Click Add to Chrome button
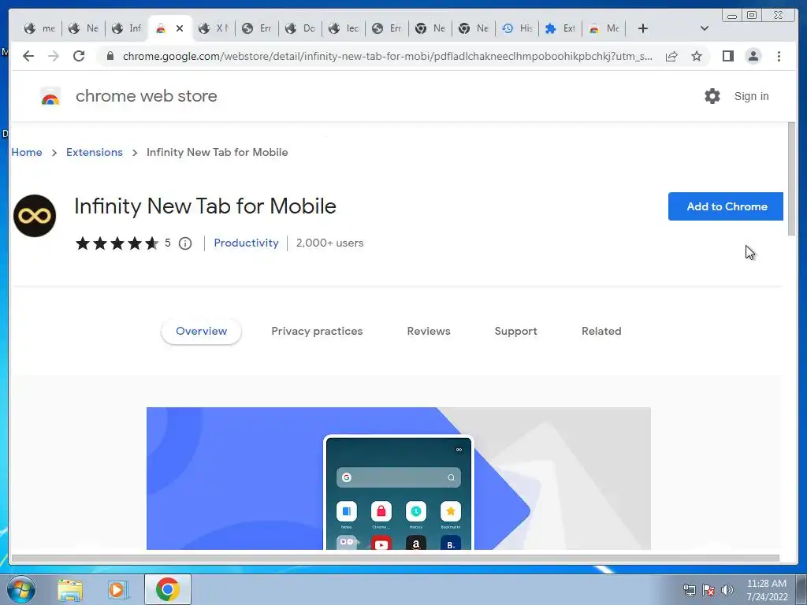The image size is (807, 605). tap(726, 206)
